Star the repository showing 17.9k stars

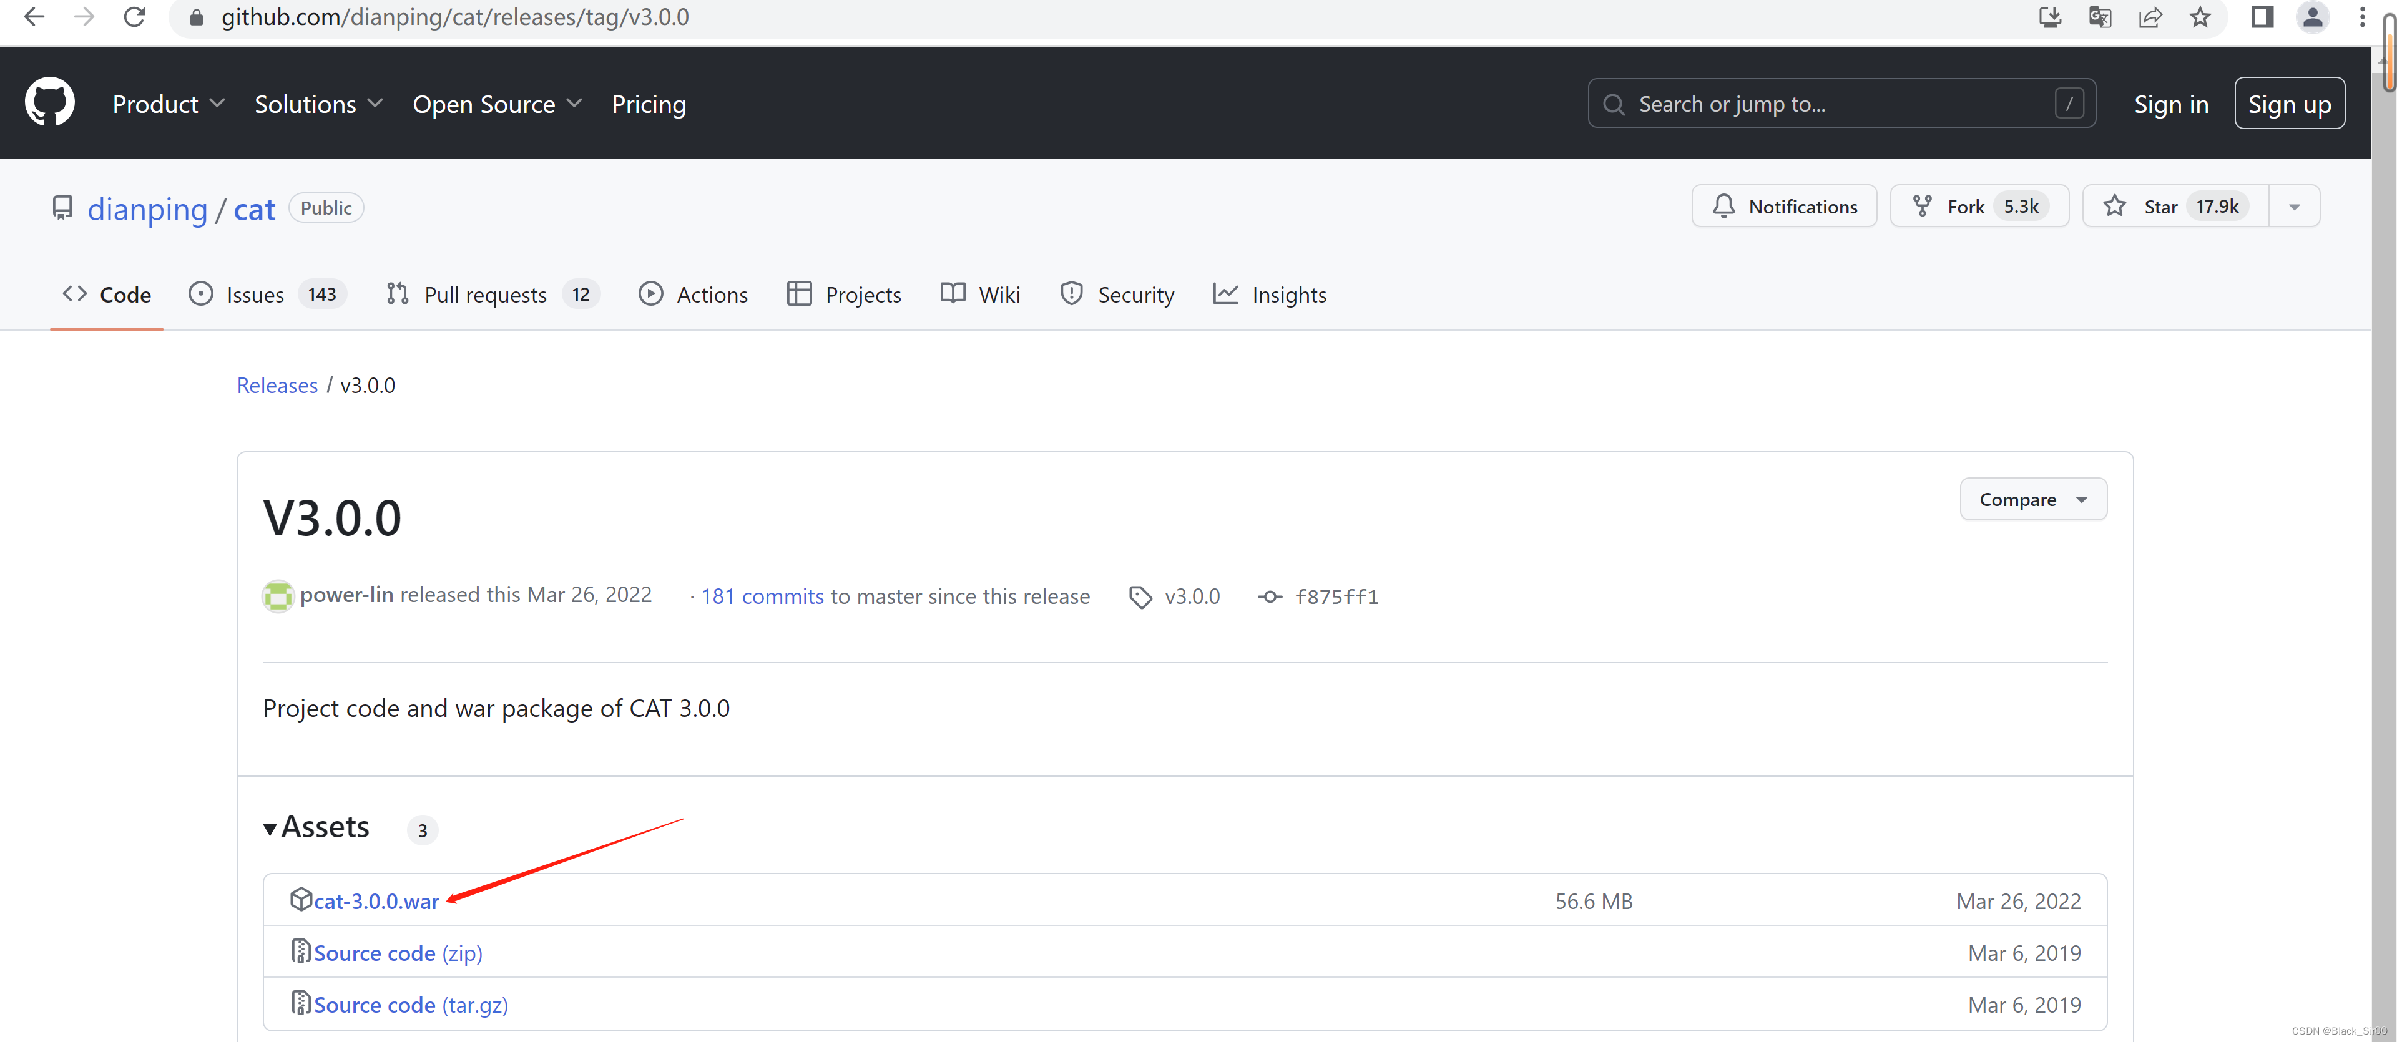[2160, 206]
